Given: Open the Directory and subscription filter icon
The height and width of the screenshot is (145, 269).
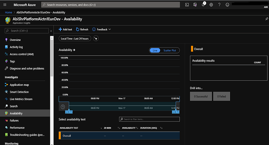Looking at the screenshot, I should [x=195, y=5].
